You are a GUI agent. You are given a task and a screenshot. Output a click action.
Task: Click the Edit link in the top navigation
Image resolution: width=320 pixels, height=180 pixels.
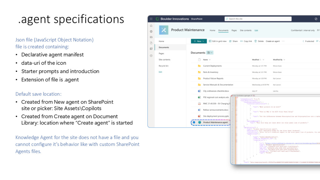pos(256,30)
